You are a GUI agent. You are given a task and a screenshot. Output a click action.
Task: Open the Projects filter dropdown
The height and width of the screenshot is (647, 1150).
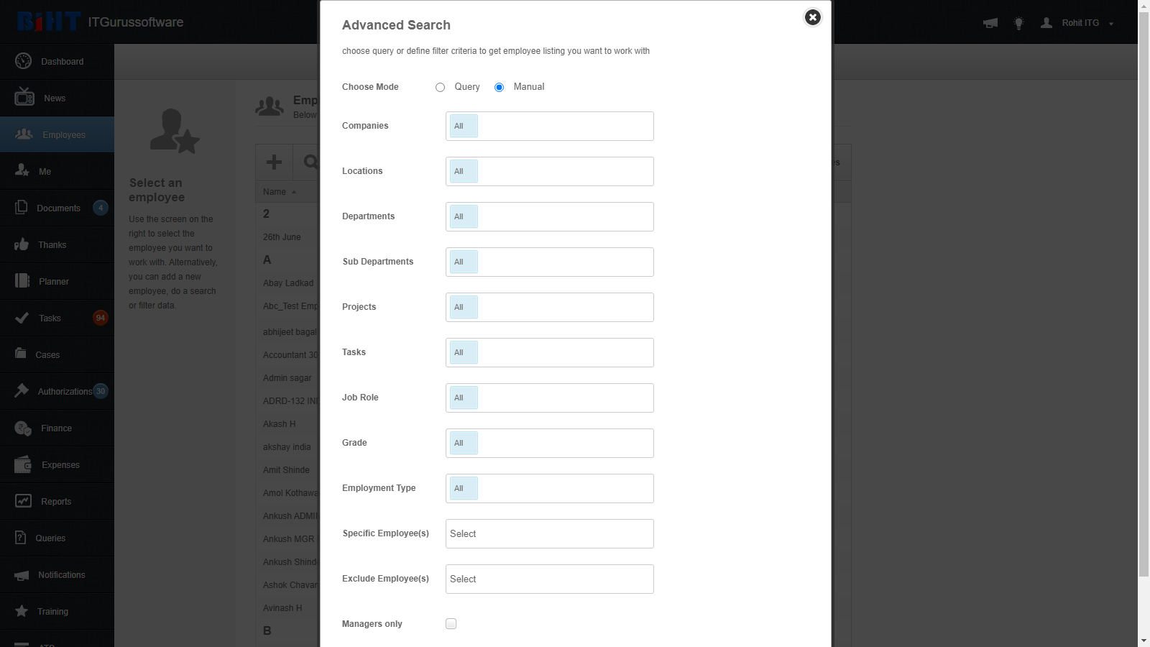coord(550,307)
